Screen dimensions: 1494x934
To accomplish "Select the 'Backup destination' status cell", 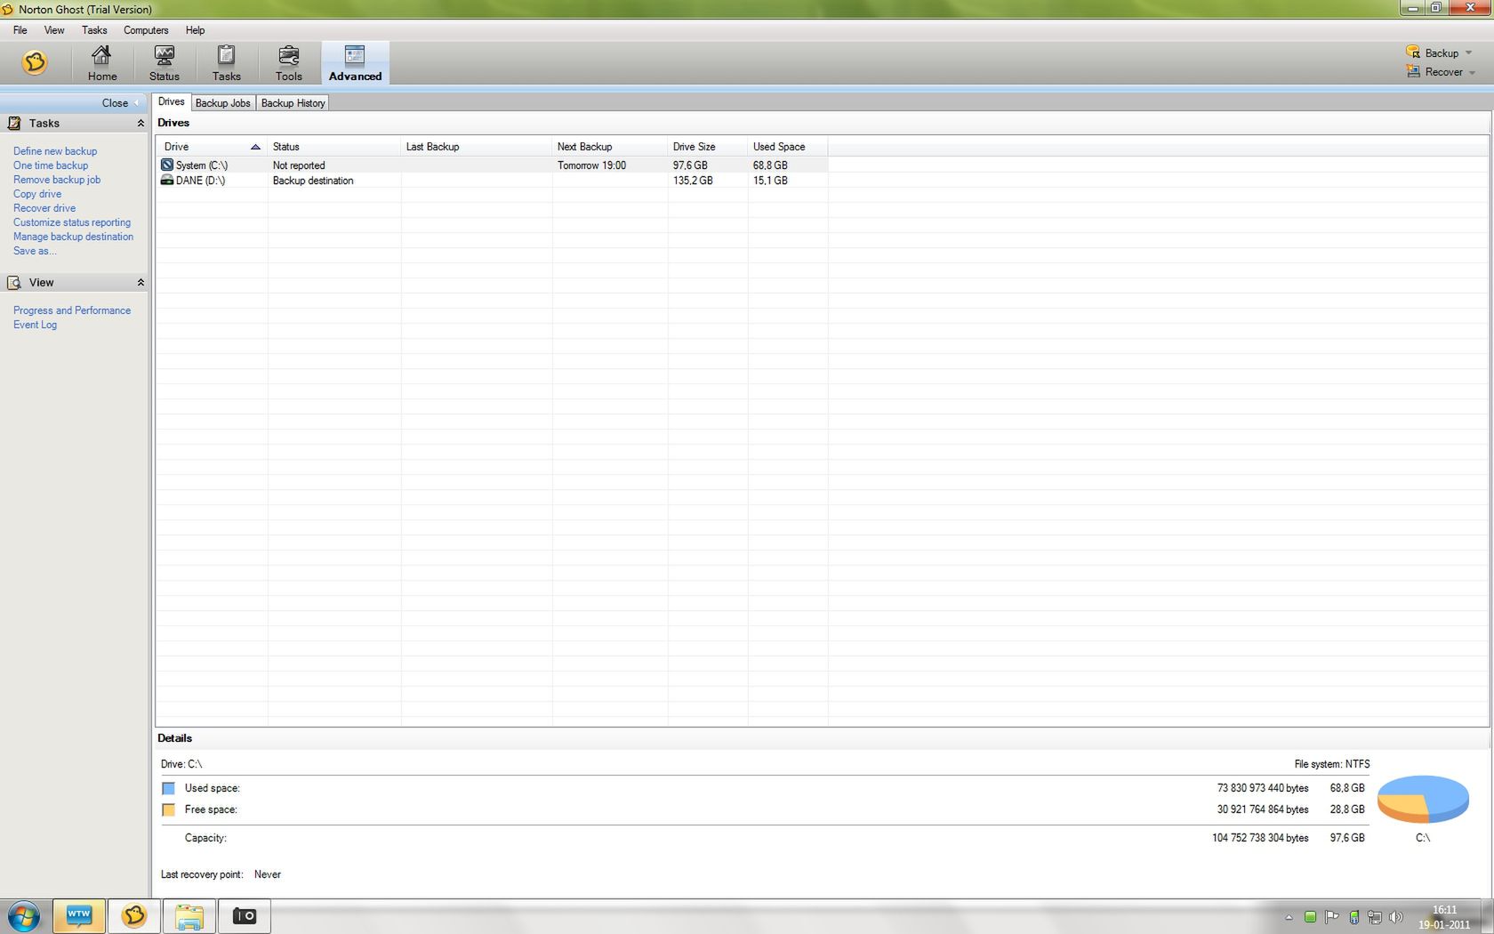I will [x=334, y=181].
